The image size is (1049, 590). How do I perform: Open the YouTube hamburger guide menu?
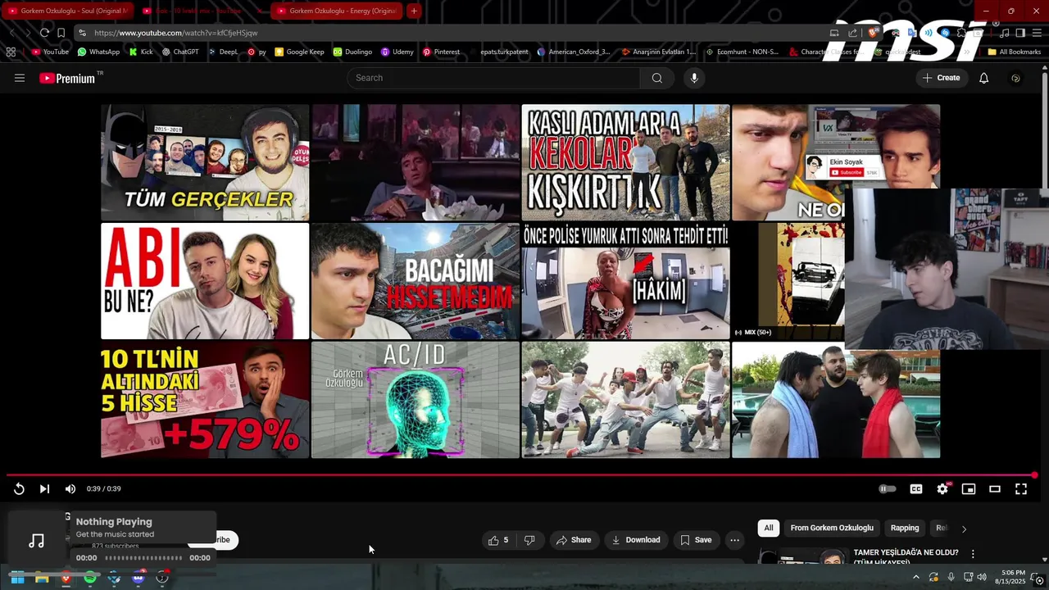click(20, 78)
